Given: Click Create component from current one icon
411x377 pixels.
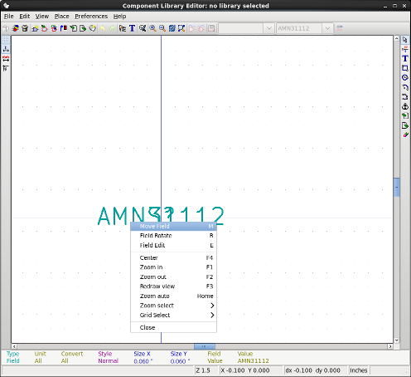Looking at the screenshot, I should pos(54,28).
